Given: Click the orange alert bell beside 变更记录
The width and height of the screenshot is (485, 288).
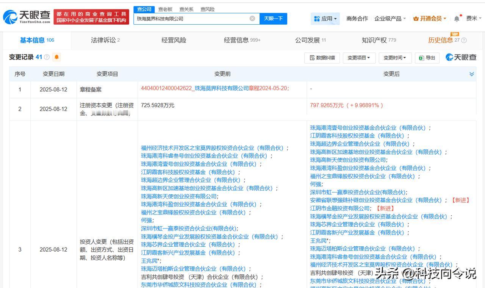Looking at the screenshot, I should coord(56,57).
